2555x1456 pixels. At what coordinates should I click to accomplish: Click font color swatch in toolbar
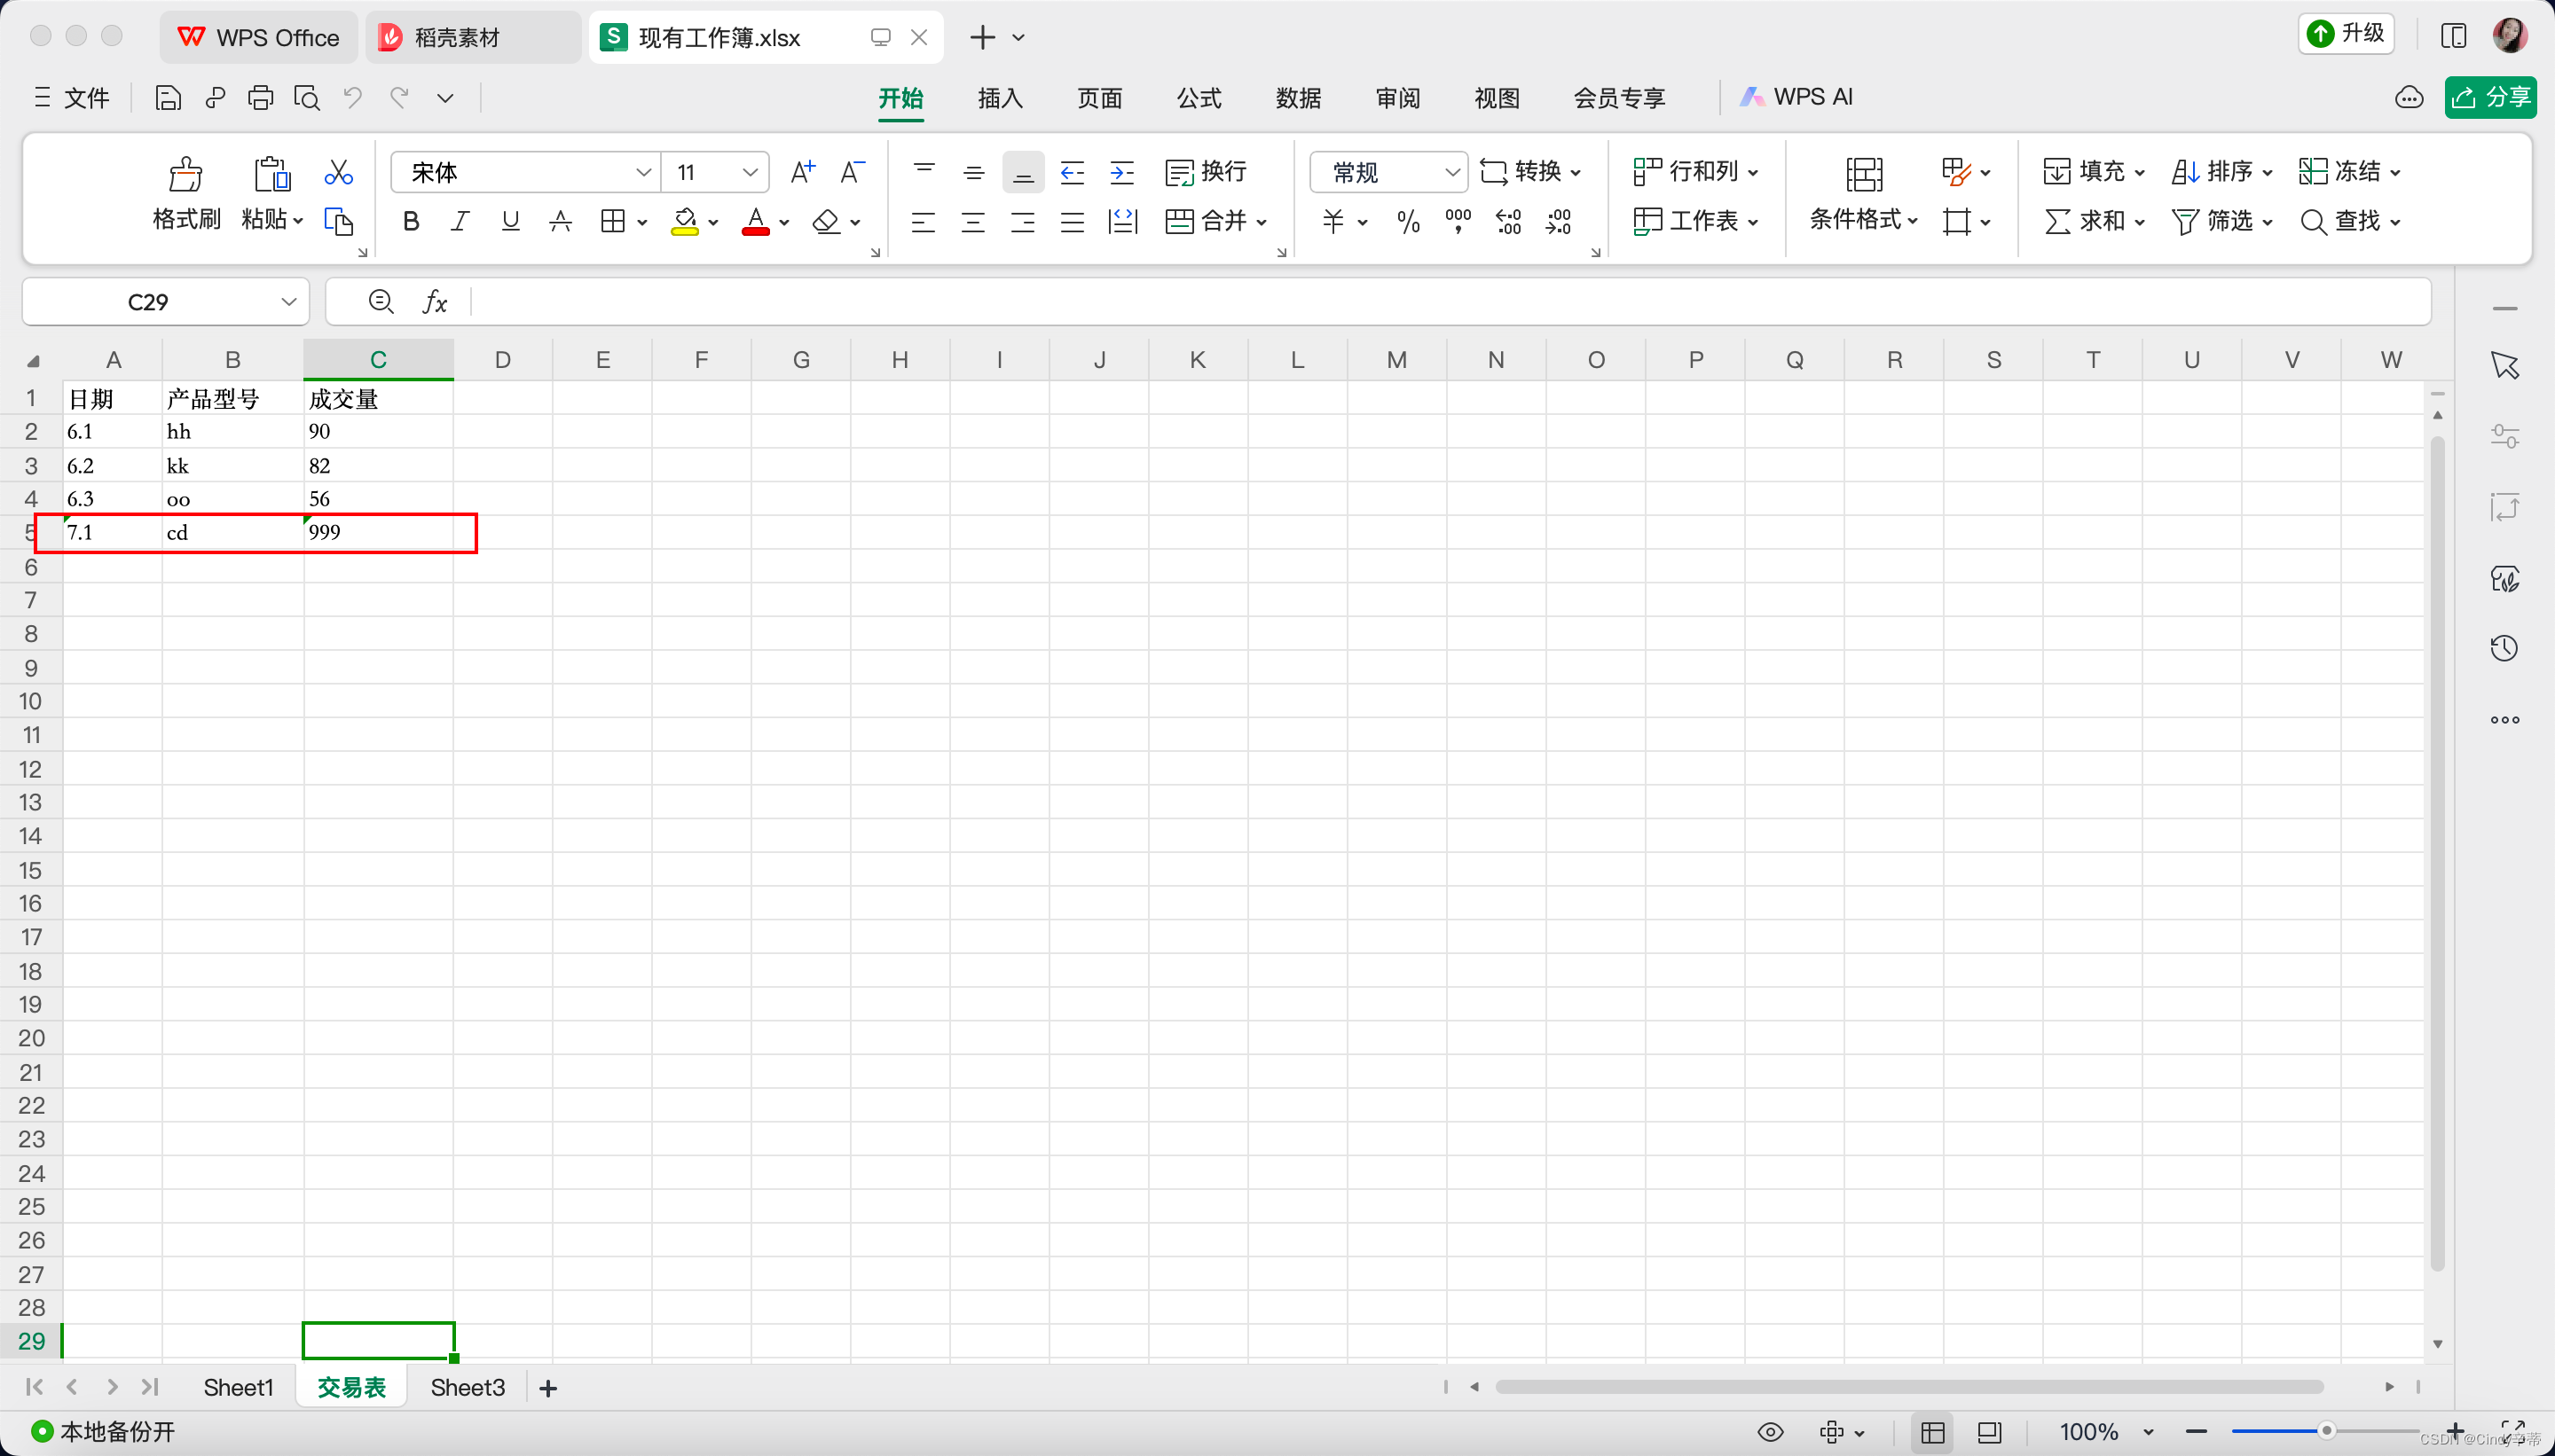[x=757, y=221]
